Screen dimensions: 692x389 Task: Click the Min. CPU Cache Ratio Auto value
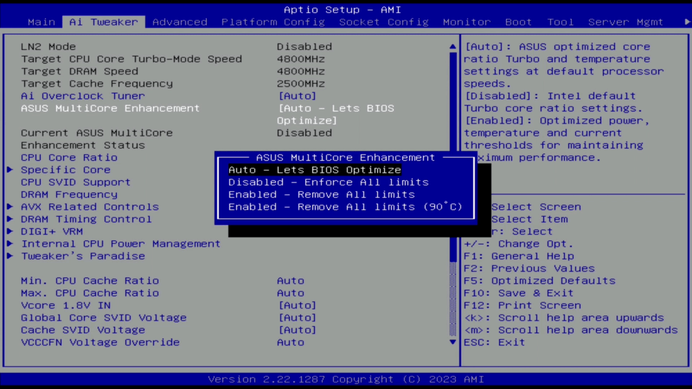click(291, 280)
